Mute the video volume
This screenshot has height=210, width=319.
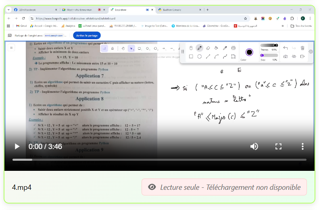click(254, 147)
